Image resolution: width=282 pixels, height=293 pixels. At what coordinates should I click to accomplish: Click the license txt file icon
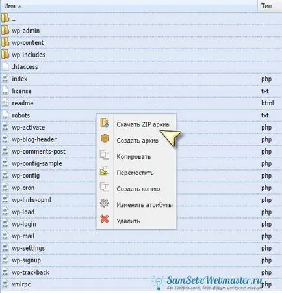pyautogui.click(x=5, y=91)
